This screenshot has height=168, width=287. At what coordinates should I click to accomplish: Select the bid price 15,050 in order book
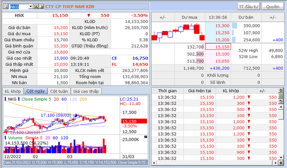pos(222,61)
